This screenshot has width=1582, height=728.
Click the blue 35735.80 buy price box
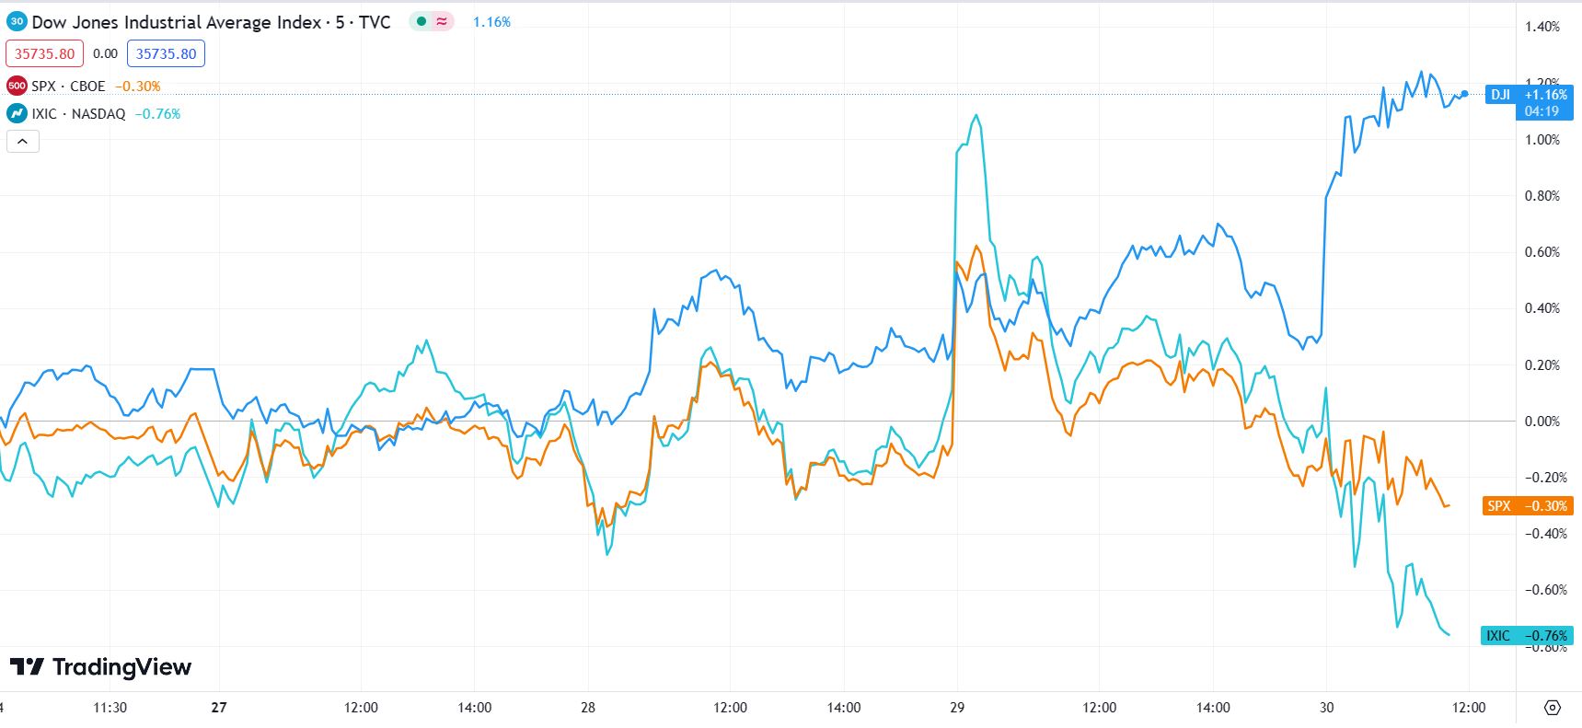coord(166,53)
